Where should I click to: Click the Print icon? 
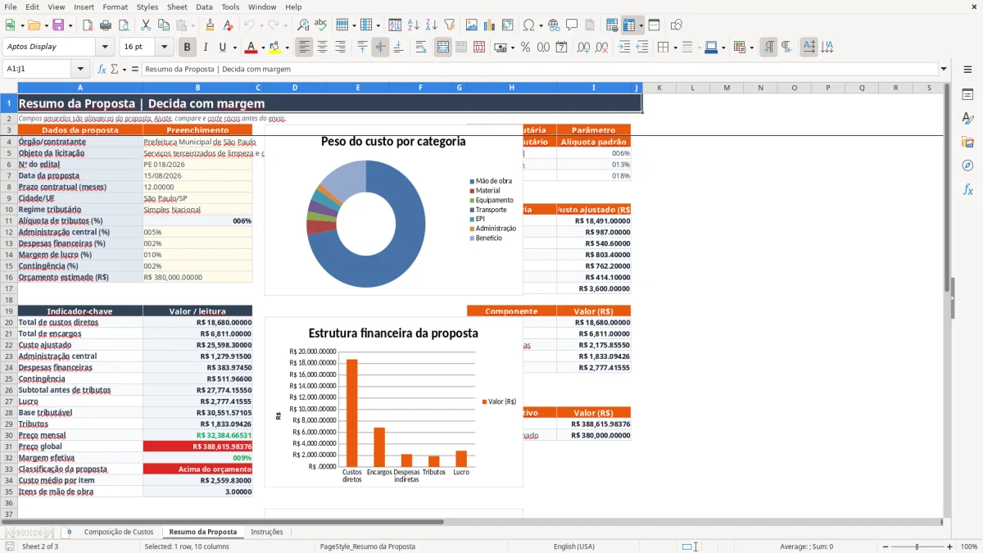(106, 25)
